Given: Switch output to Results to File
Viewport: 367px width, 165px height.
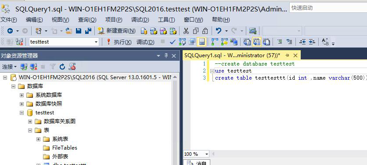Looking at the screenshot, I should click(x=266, y=42).
